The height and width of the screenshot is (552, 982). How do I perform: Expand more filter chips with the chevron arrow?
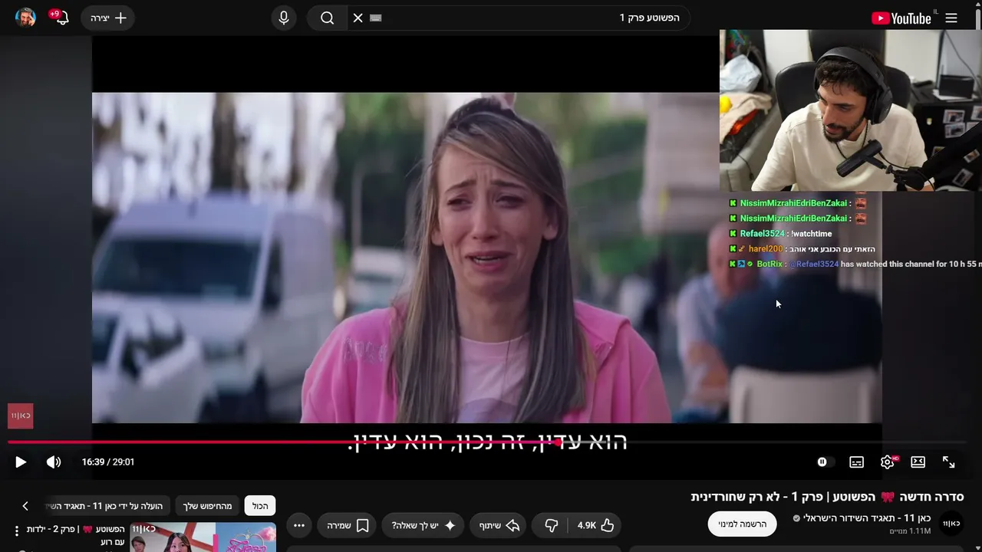(x=25, y=506)
